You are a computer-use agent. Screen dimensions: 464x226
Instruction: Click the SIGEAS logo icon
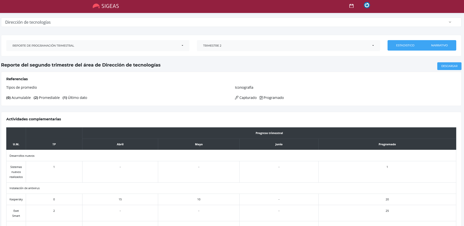(x=96, y=6)
